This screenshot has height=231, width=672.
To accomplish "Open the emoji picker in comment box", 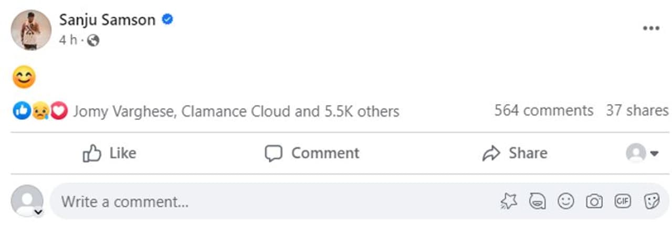I will [x=565, y=201].
